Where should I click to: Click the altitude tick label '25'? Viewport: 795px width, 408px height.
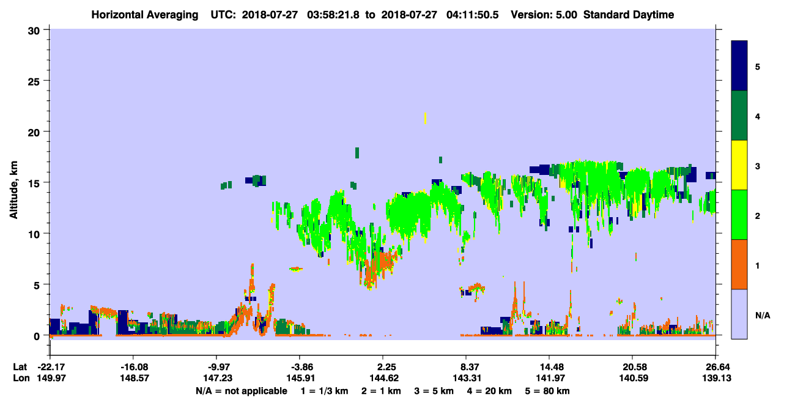point(35,81)
